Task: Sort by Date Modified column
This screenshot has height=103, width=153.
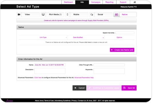Action: (x=86, y=37)
